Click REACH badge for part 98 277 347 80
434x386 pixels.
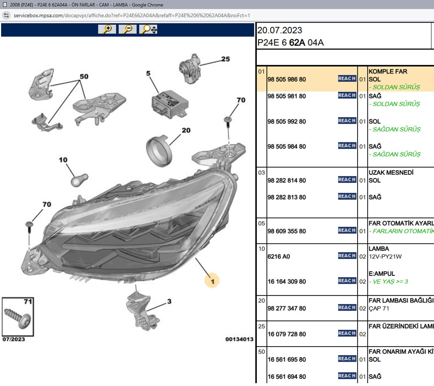pyautogui.click(x=347, y=308)
